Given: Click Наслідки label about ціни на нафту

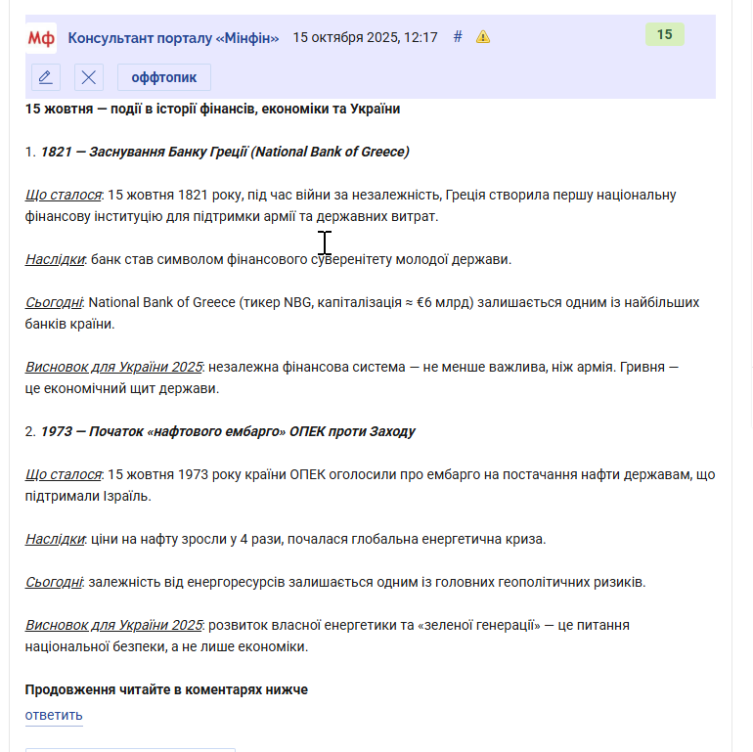Looking at the screenshot, I should click(55, 539).
